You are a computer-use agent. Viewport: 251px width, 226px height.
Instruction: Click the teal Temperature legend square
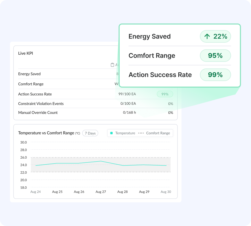point(111,133)
